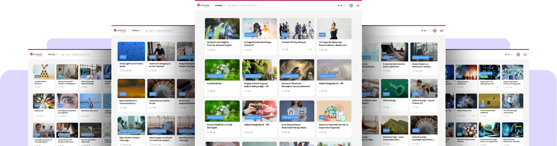Open the İş Engellerimle Nasıl Başa Çıkarım thumbnail
This screenshot has width=557, height=146.
(x=259, y=29)
